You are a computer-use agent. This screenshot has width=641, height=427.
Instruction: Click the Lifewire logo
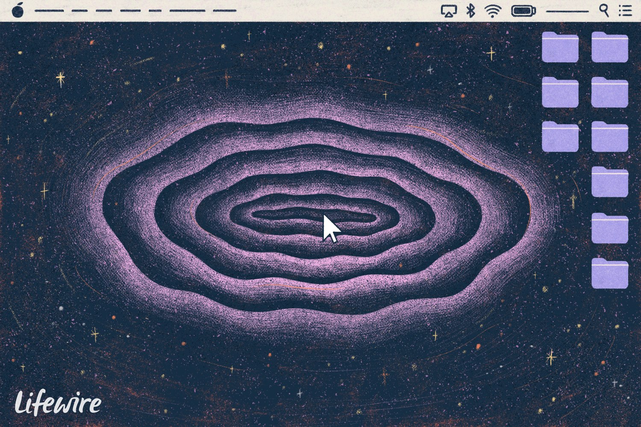click(59, 403)
